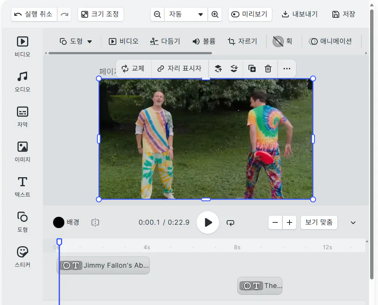Toggle loop playback
The height and width of the screenshot is (305, 378).
pos(230,222)
